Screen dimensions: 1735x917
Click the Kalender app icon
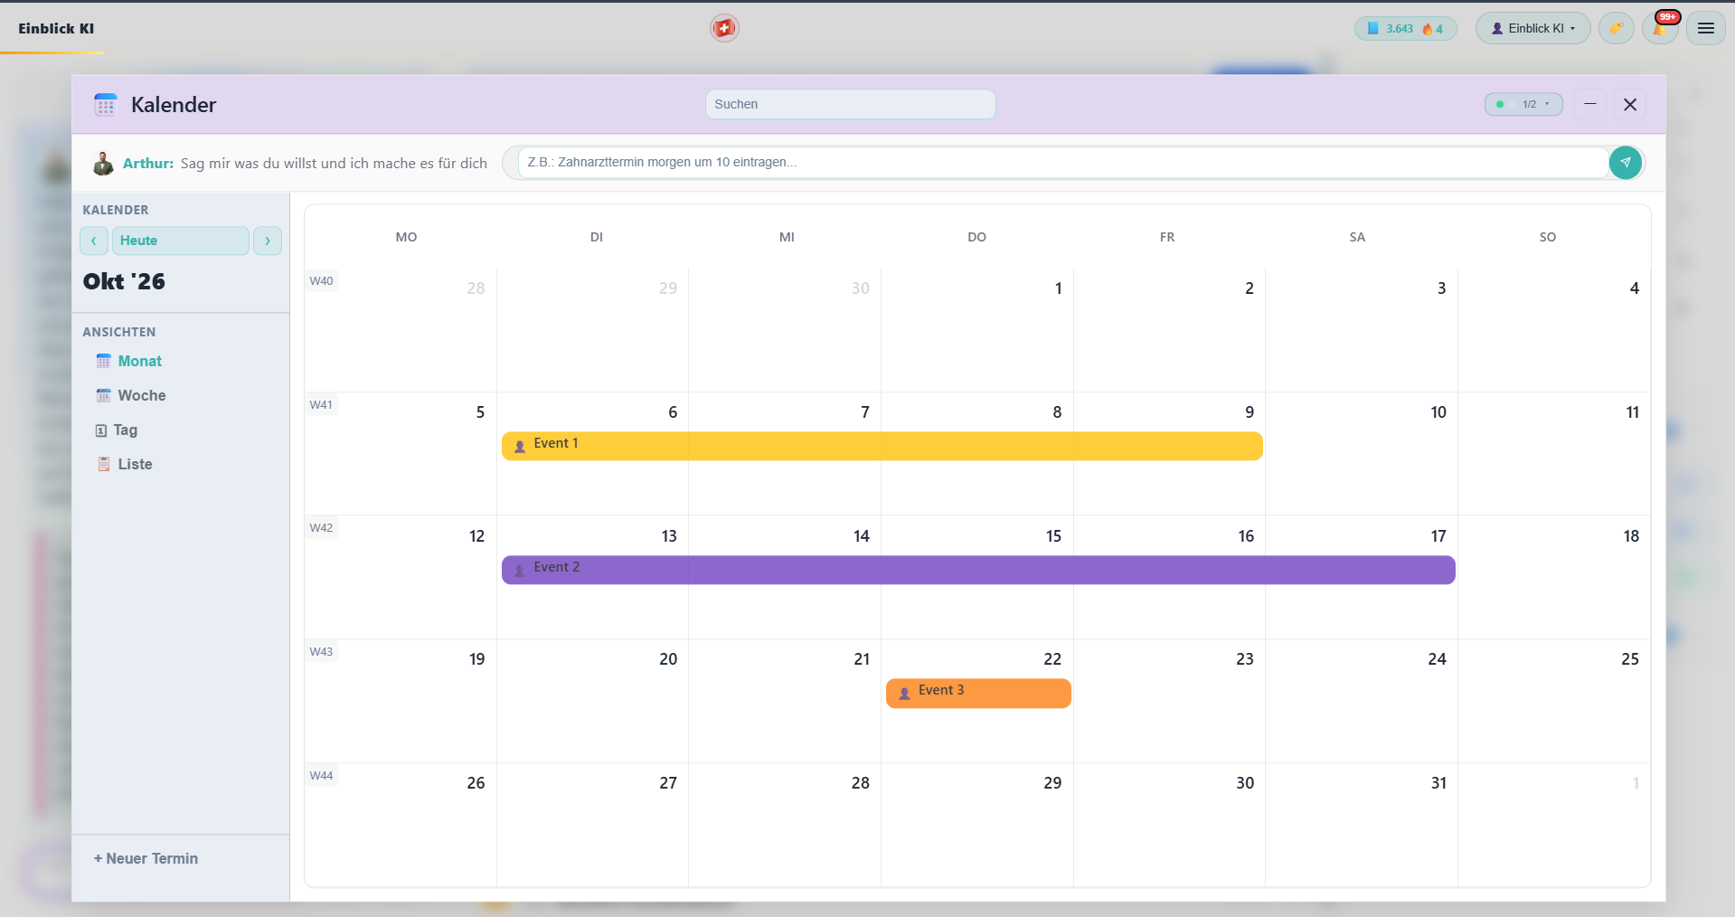(106, 105)
